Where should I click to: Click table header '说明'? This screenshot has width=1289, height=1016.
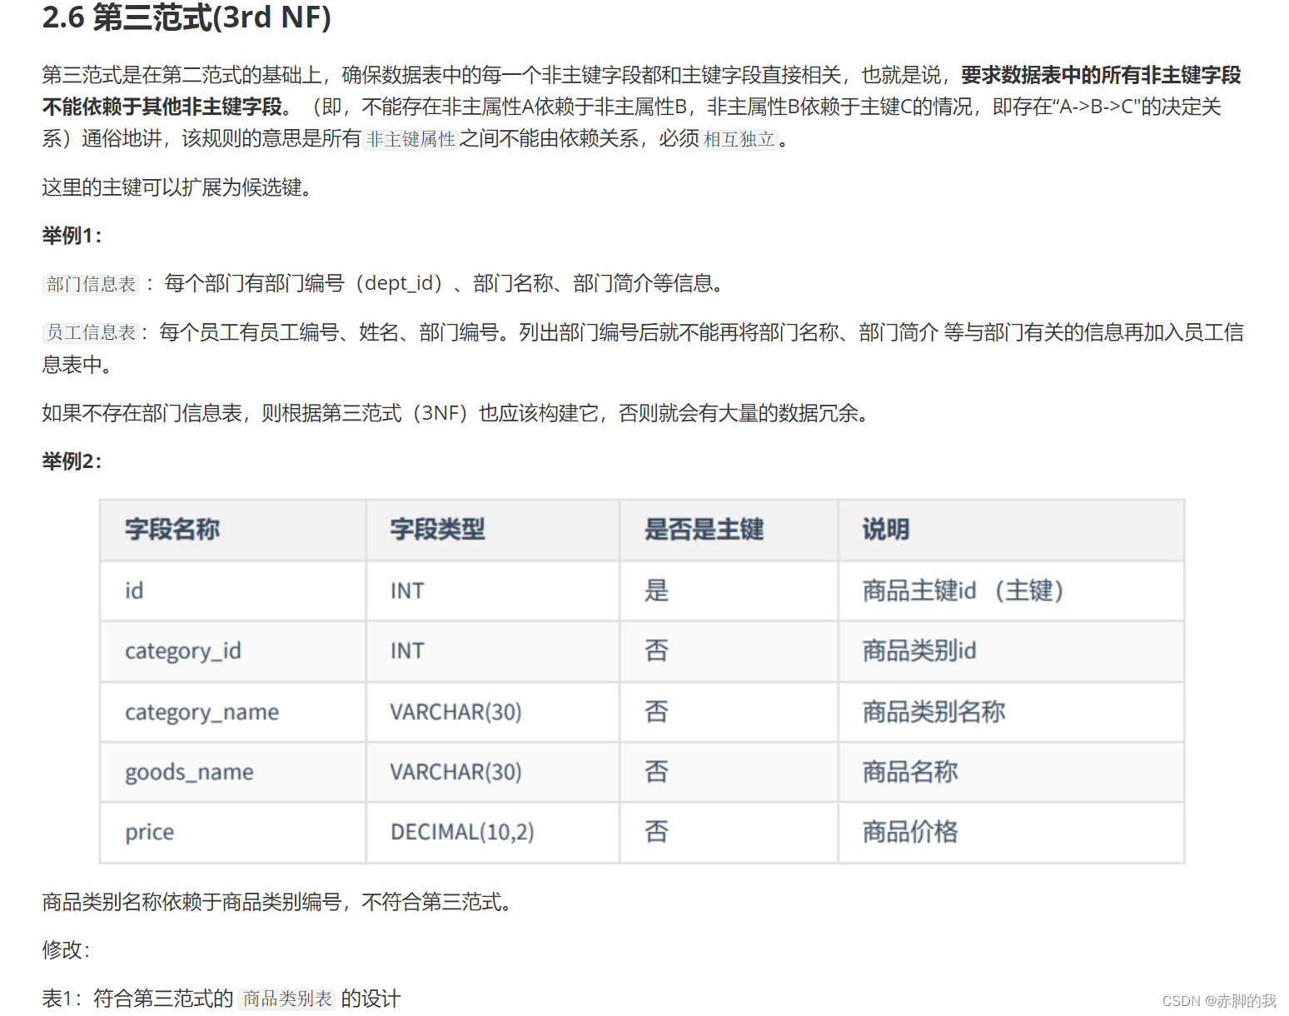click(x=886, y=530)
